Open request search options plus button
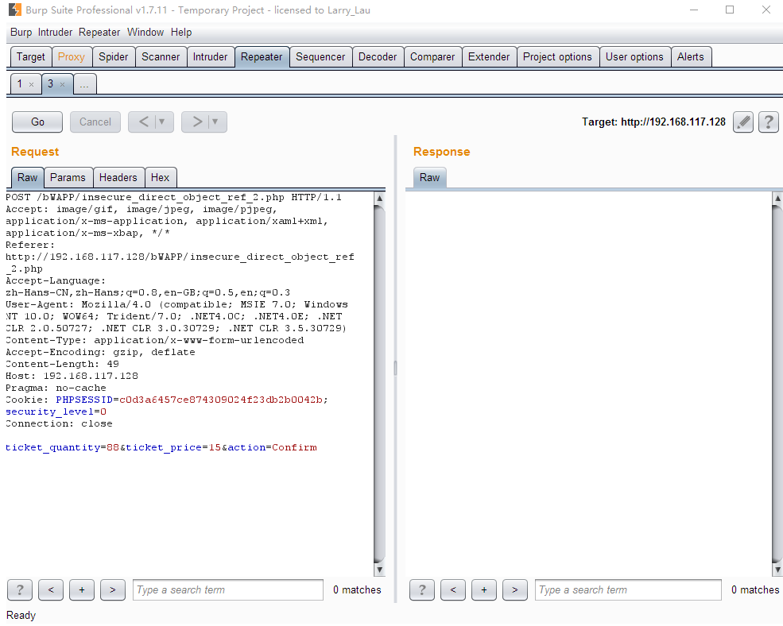Screen dimensions: 783x626 (82, 590)
